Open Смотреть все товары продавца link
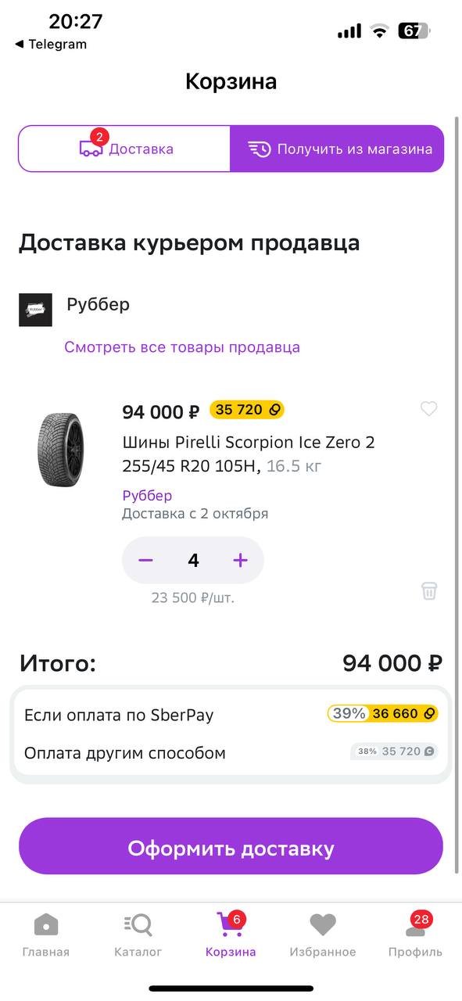462x1001 pixels. [x=181, y=346]
